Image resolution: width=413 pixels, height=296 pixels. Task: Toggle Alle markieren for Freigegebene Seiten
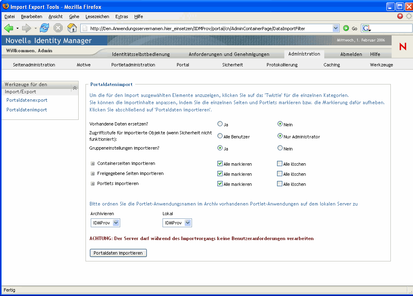click(220, 173)
